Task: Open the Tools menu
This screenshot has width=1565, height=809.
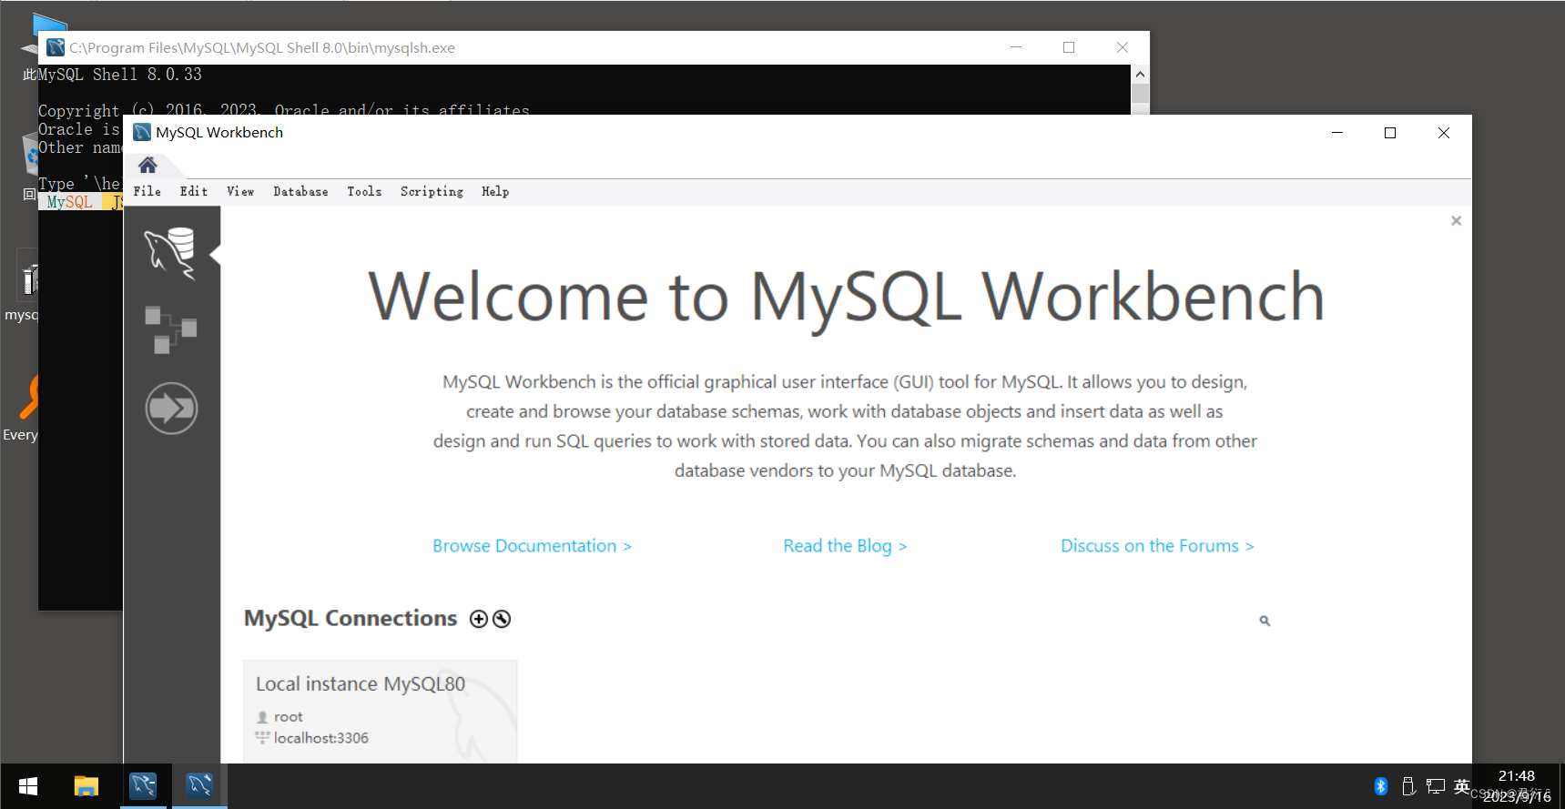Action: 364,191
